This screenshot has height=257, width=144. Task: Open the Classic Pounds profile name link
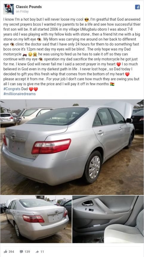[29, 7]
